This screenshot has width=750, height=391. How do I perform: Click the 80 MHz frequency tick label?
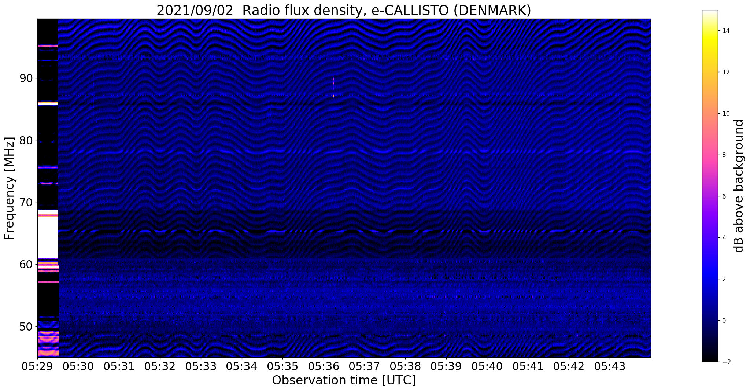tap(26, 140)
